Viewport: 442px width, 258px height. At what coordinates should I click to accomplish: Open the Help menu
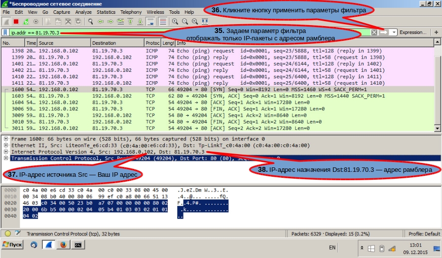pos(189,12)
